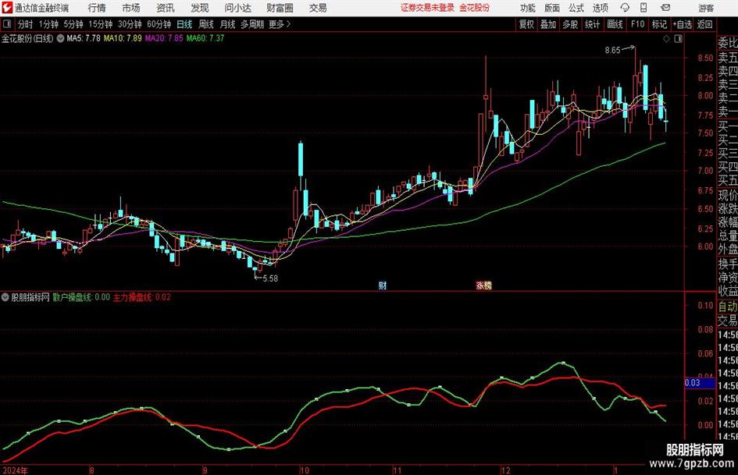Open the 选项 menu
Image resolution: width=738 pixels, height=475 pixels.
click(x=601, y=8)
